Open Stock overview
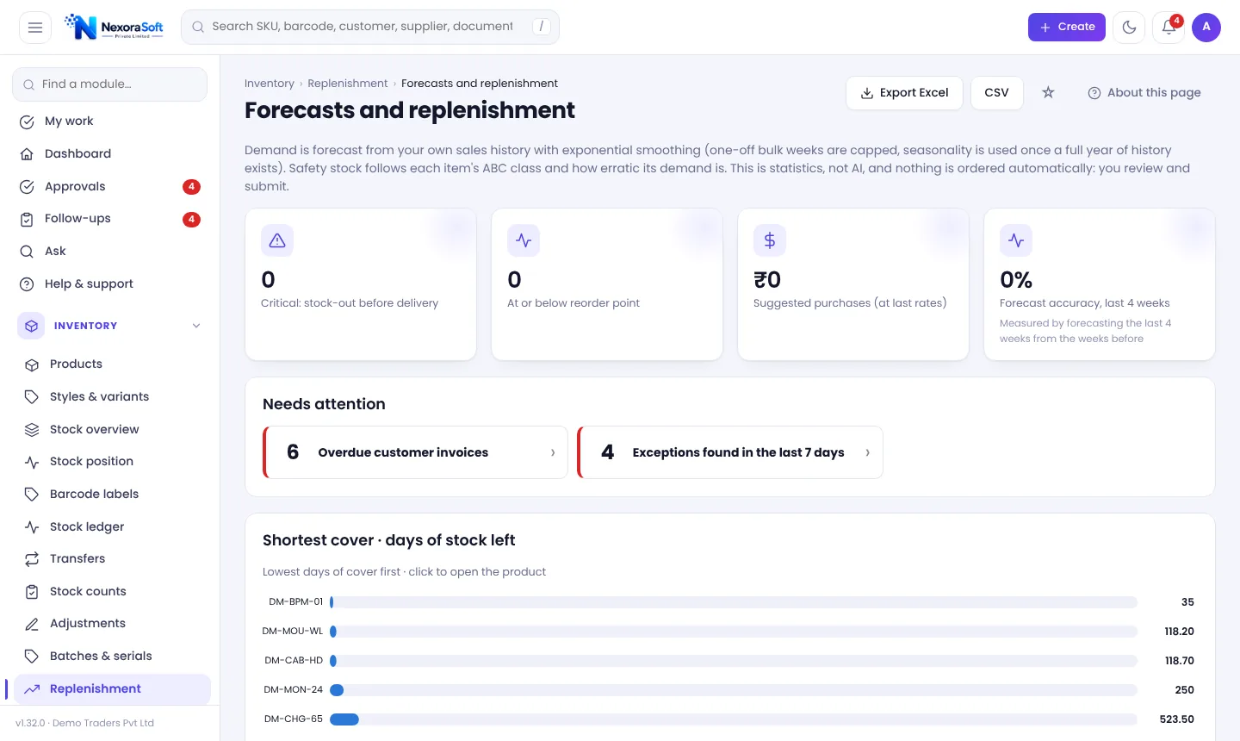 pyautogui.click(x=113, y=430)
